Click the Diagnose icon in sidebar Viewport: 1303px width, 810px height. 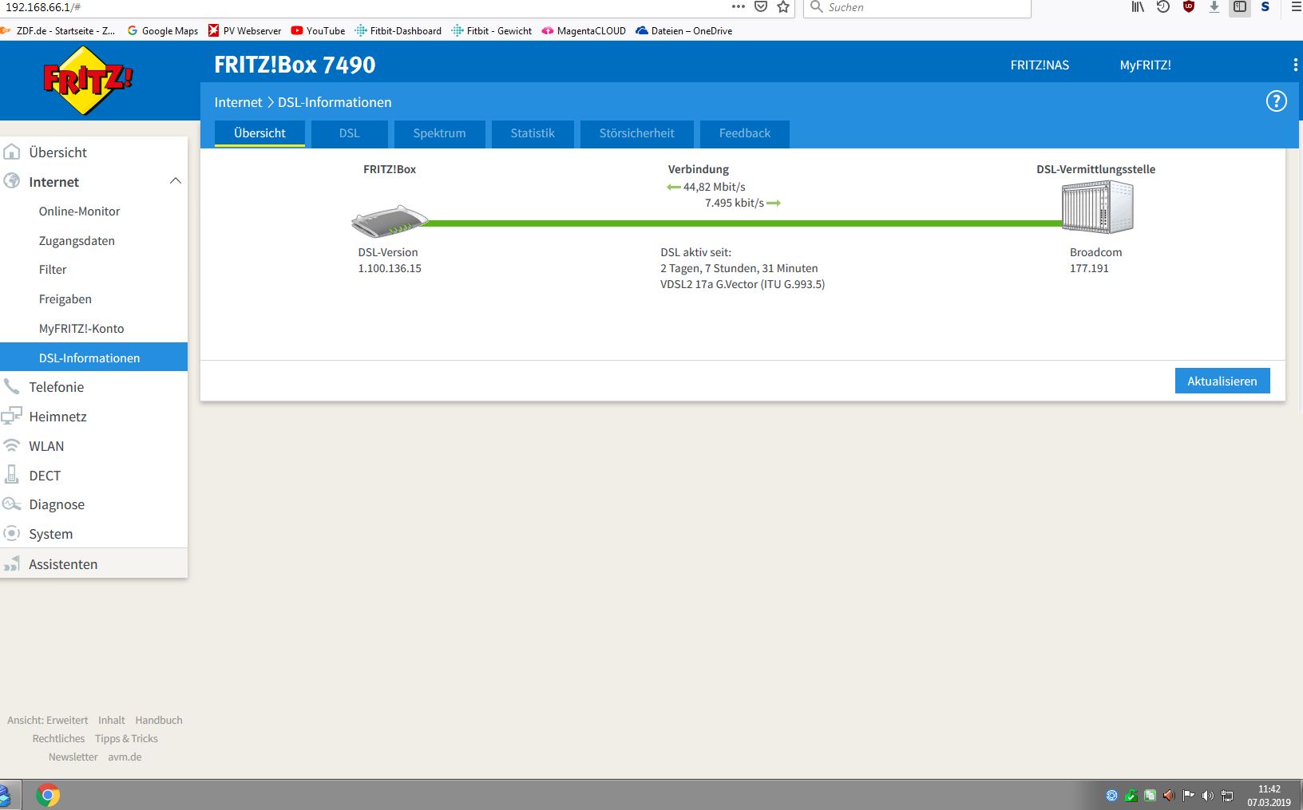(12, 504)
